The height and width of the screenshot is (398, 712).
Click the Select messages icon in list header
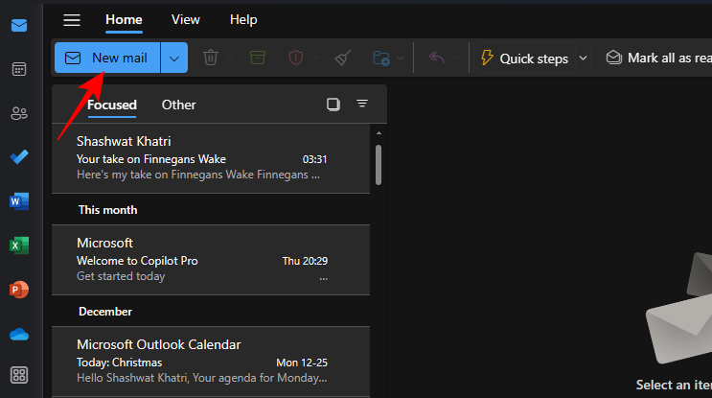point(333,105)
